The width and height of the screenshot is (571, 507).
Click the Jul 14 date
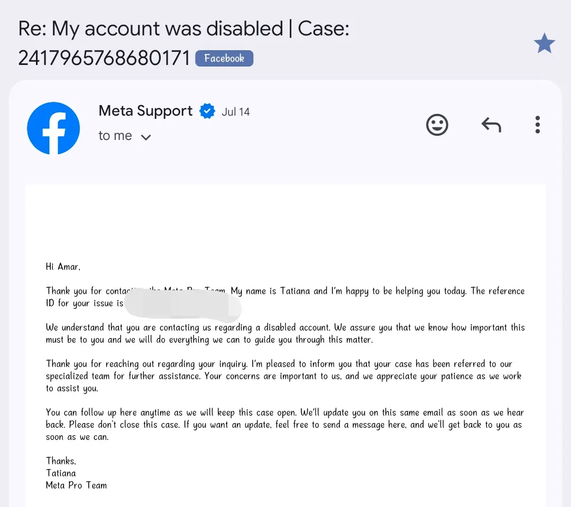coord(236,111)
